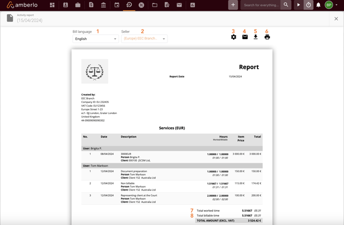Click 'TOTAL AMOUNT (EXCL. VAT)' row
Screen dimensions: 344x225
coord(229,220)
